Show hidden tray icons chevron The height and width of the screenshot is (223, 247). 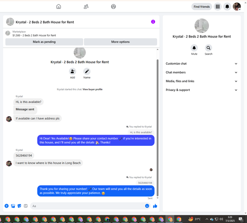click(x=206, y=219)
